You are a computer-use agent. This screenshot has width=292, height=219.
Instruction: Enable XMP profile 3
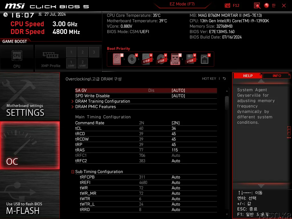(94, 52)
